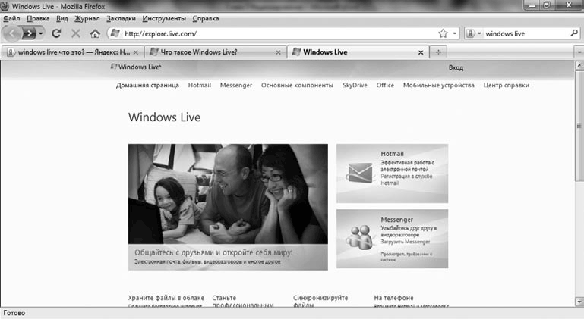The width and height of the screenshot is (584, 319).
Task: Open the Закладки menu
Action: tap(121, 18)
